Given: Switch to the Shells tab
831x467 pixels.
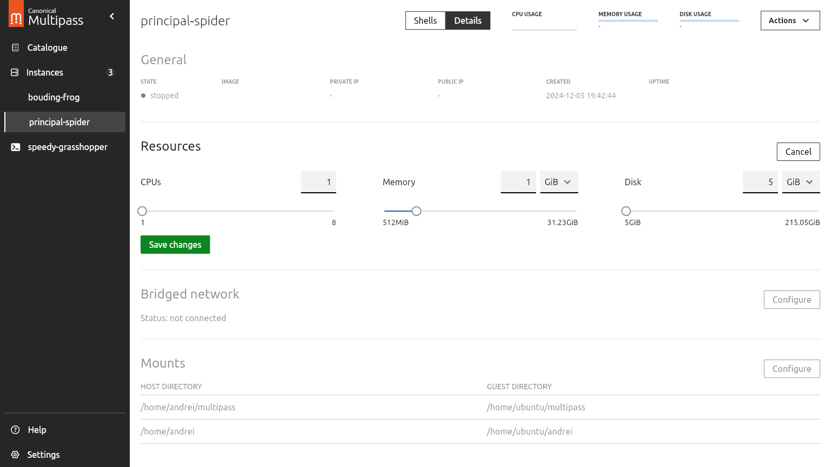Looking at the screenshot, I should pos(425,21).
